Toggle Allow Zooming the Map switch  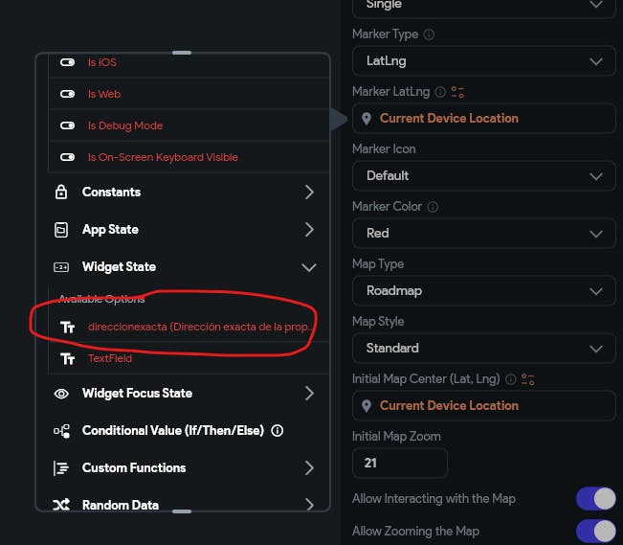(x=594, y=531)
